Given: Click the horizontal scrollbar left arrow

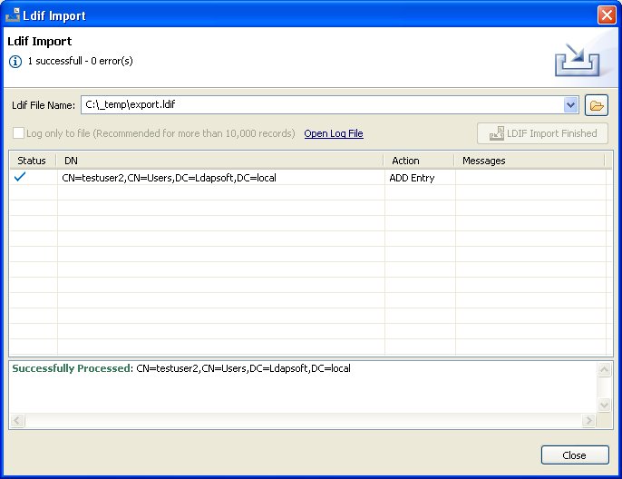Looking at the screenshot, I should pyautogui.click(x=17, y=421).
